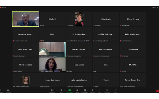The width and height of the screenshot is (159, 99).
Task: Start recording with the Record icon
Action: [x=77, y=91]
